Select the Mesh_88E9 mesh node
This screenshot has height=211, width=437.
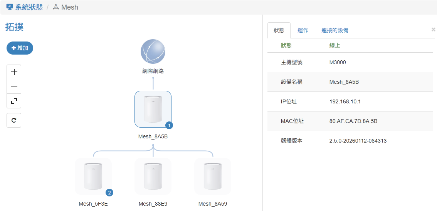(x=153, y=176)
